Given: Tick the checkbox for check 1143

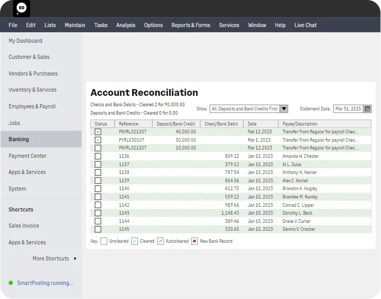Looking at the screenshot, I should (98, 213).
